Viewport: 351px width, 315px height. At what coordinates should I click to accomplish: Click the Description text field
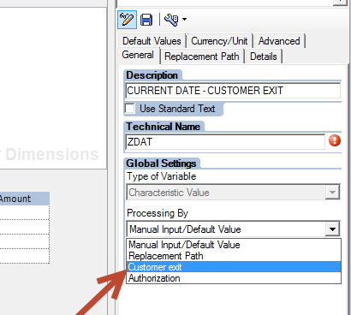[233, 91]
